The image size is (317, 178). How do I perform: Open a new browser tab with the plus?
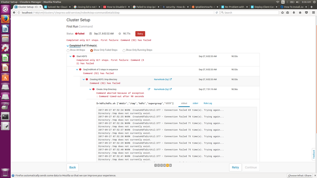pos(312,7)
